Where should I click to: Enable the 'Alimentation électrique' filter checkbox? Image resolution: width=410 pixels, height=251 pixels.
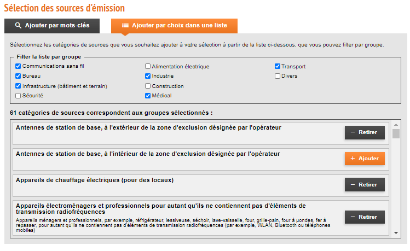coord(148,67)
